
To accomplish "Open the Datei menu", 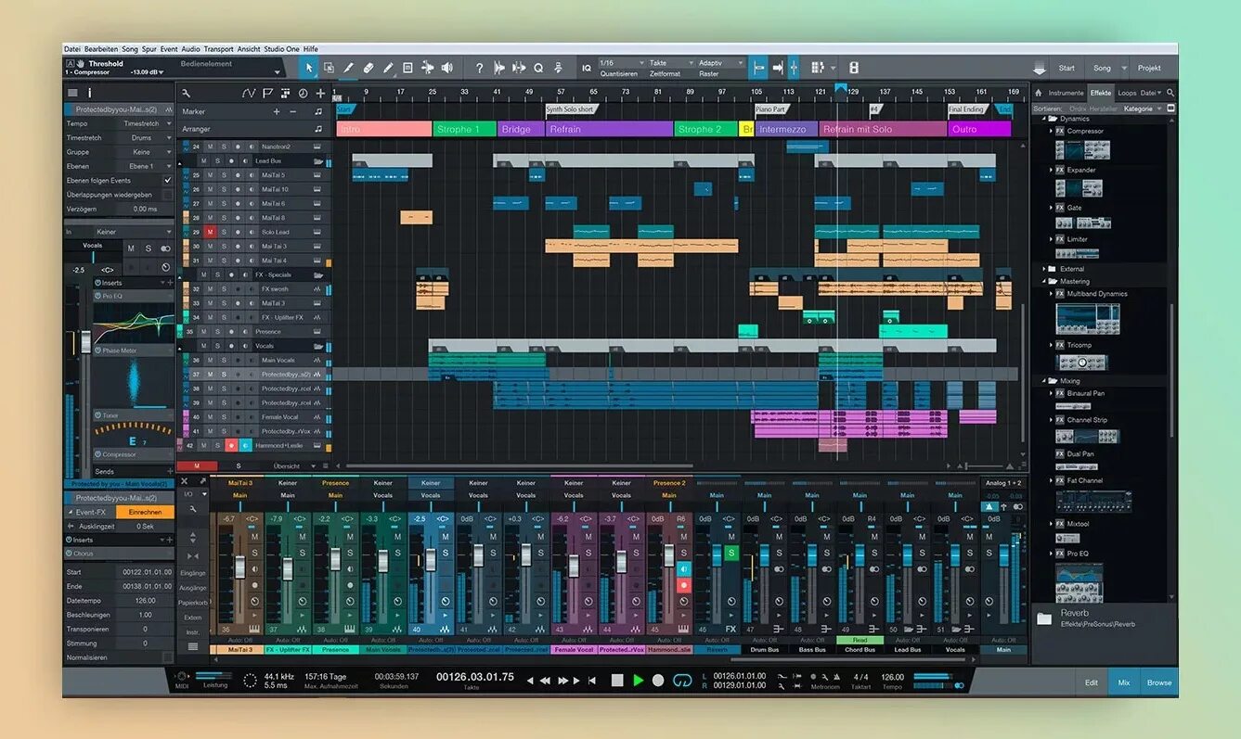I will (x=71, y=49).
